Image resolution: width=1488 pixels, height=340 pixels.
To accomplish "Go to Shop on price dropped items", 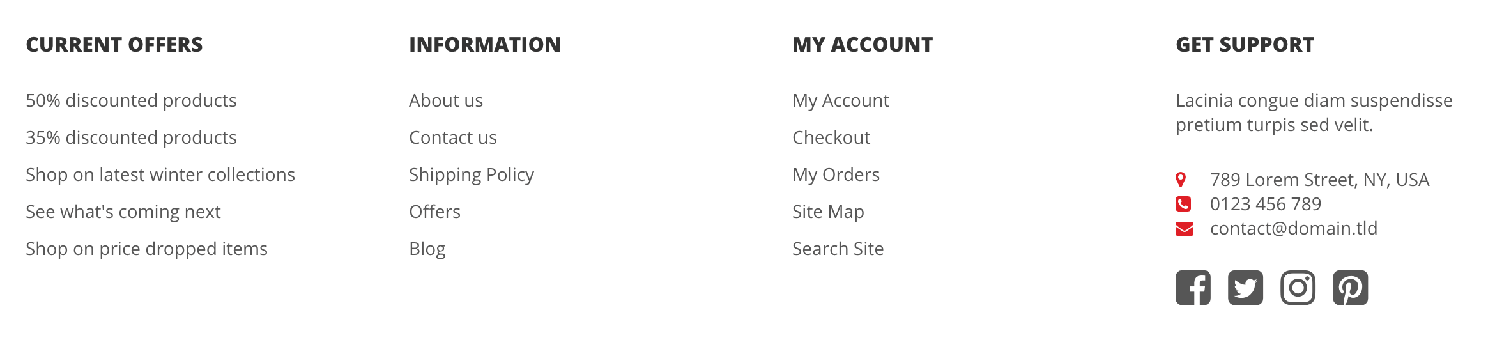I will [x=146, y=249].
